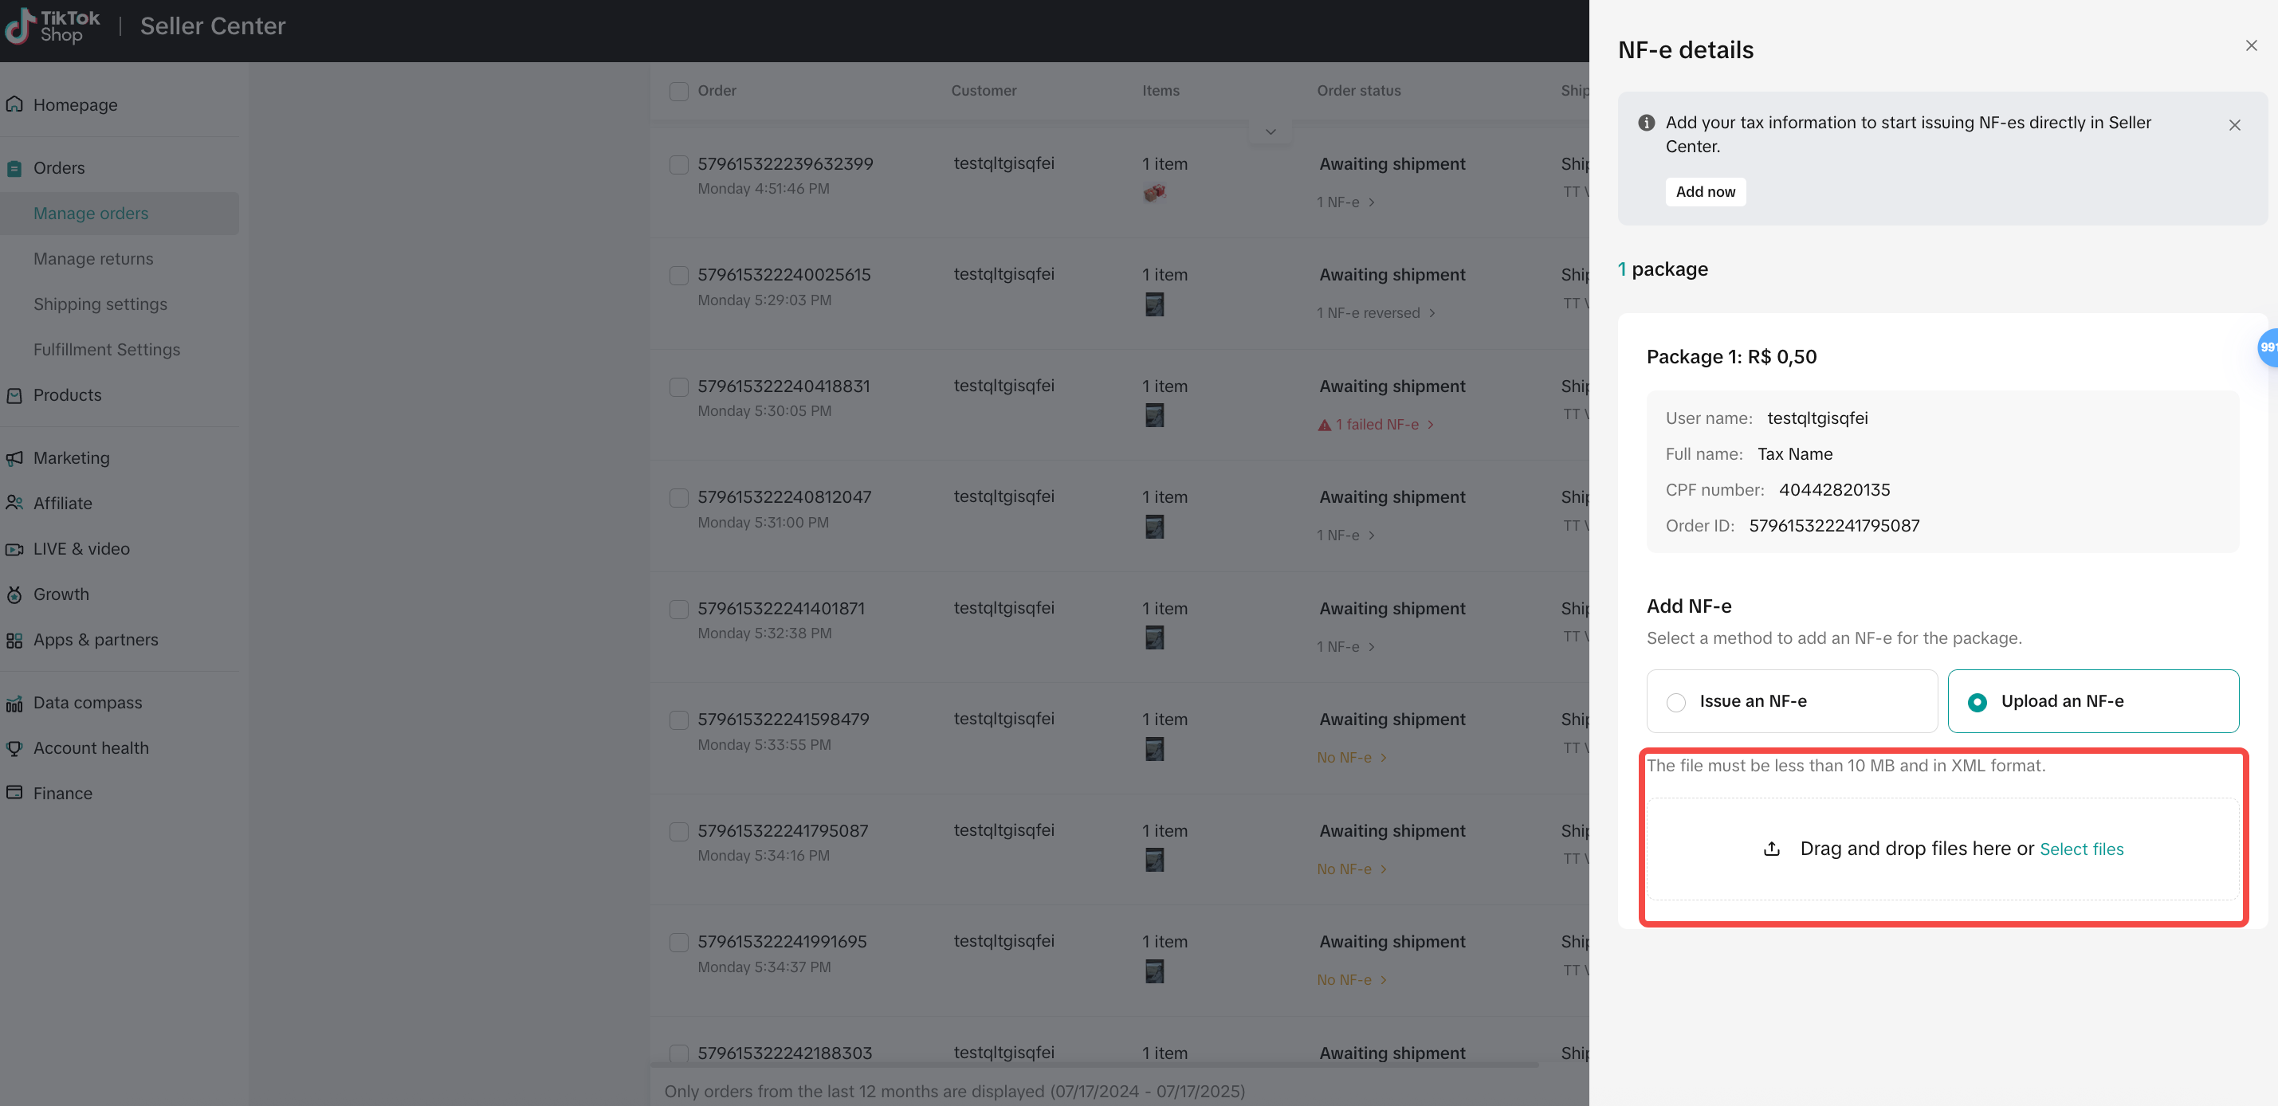Viewport: 2278px width, 1106px height.
Task: Open 1 NF-e link for order 579615322239632399
Action: [1345, 202]
